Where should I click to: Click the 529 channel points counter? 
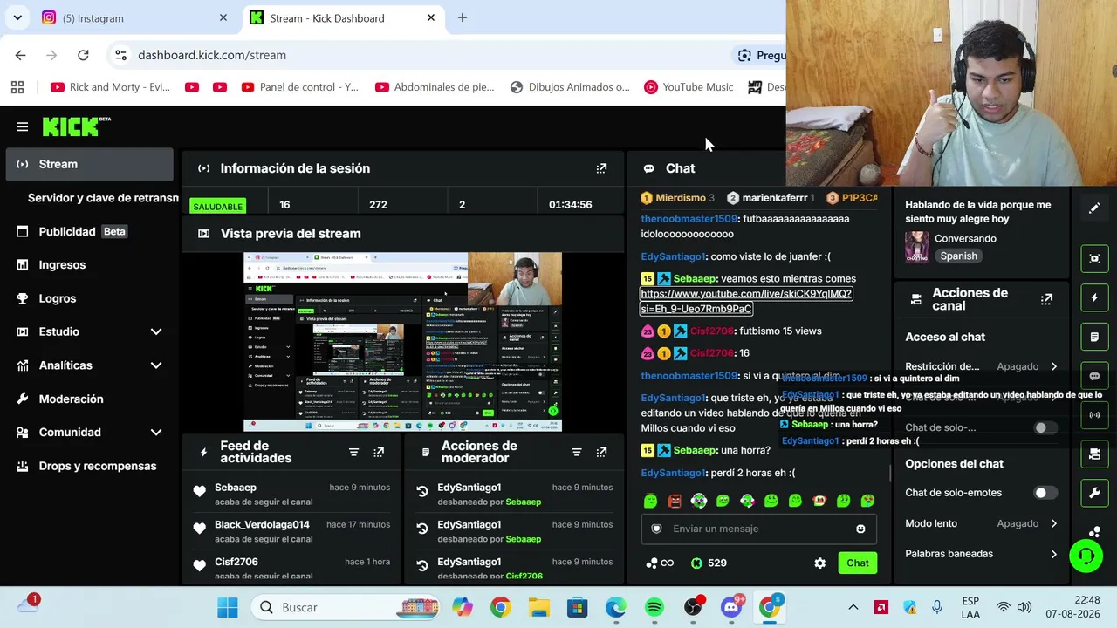coord(708,563)
